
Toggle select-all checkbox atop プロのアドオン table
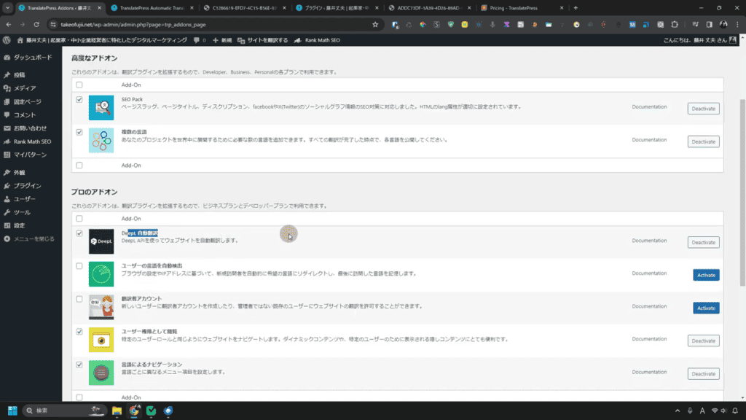coord(79,219)
